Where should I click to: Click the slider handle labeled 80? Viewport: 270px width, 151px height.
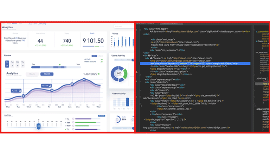(x=39, y=126)
